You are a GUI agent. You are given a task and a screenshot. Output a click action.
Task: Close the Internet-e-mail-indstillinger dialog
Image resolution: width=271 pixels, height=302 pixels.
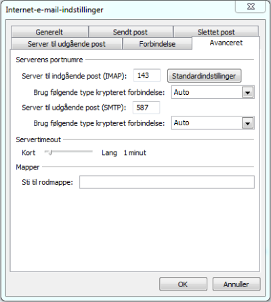pyautogui.click(x=251, y=7)
